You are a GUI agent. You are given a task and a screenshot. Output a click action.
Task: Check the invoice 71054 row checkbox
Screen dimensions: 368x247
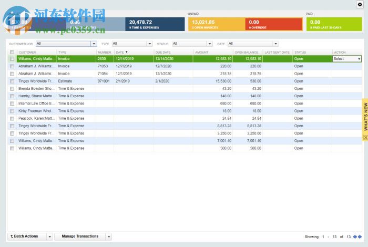(12, 74)
